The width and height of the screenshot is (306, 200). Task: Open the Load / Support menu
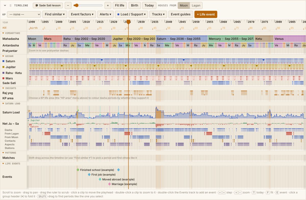click(131, 15)
